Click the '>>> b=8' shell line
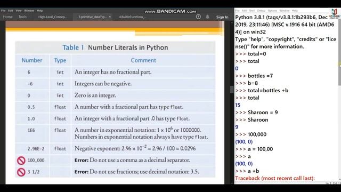 tap(246, 83)
